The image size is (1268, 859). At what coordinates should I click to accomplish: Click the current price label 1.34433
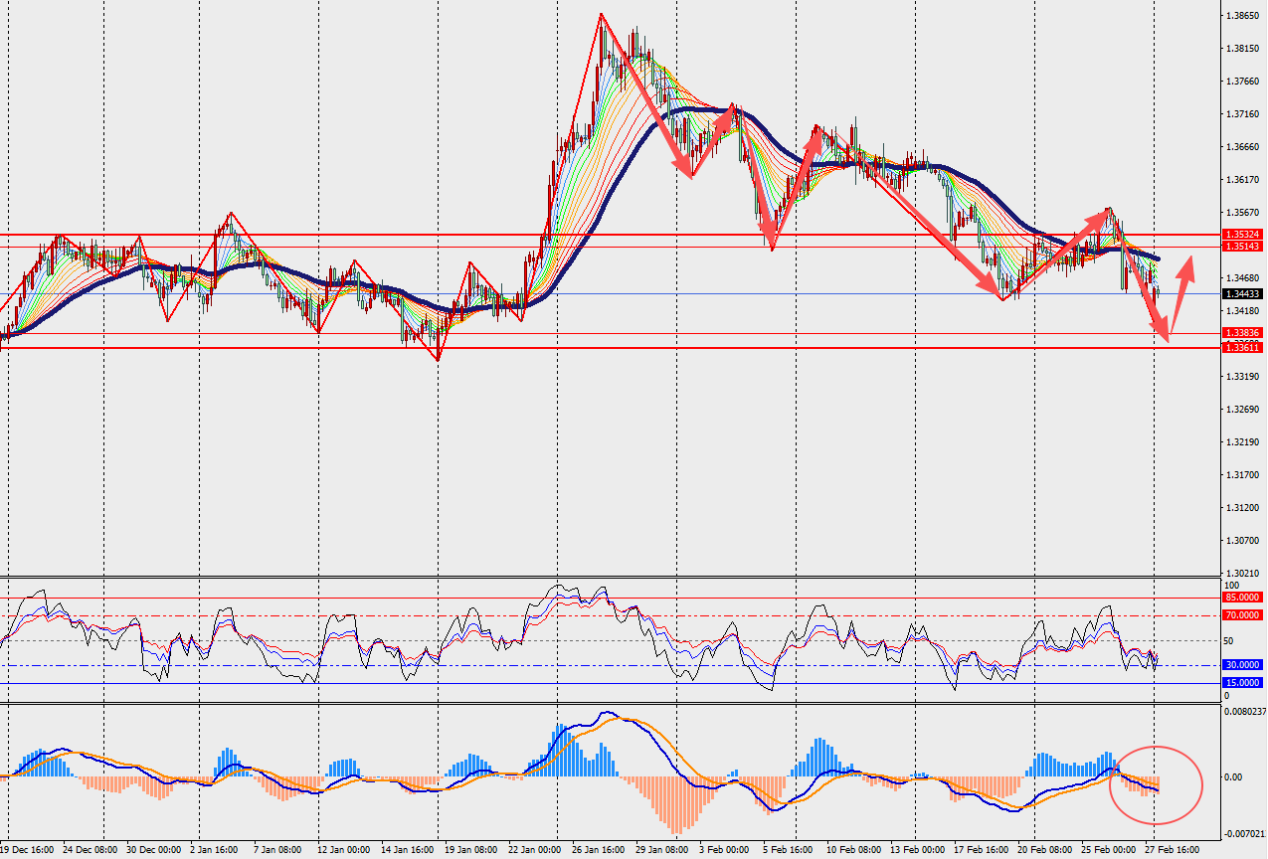point(1243,294)
